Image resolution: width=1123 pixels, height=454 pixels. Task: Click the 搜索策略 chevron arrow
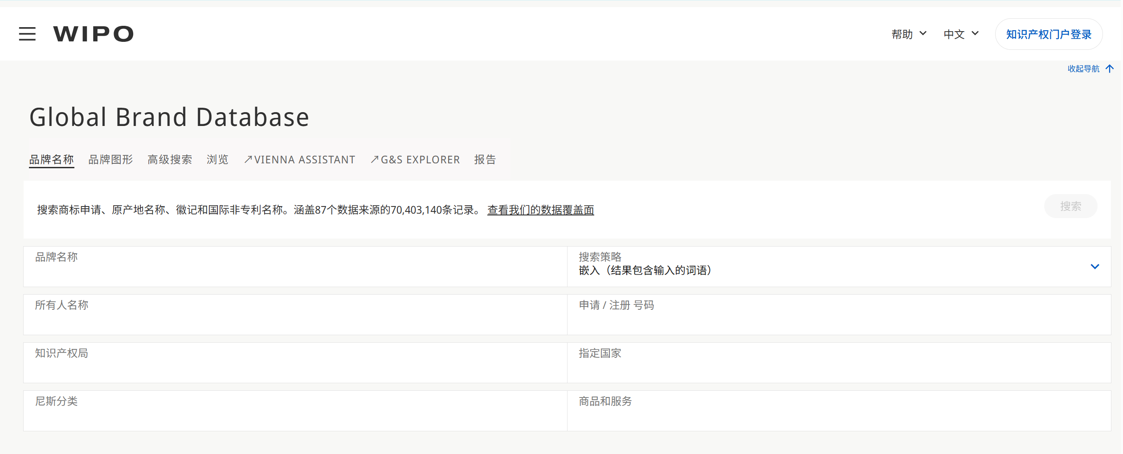1094,267
